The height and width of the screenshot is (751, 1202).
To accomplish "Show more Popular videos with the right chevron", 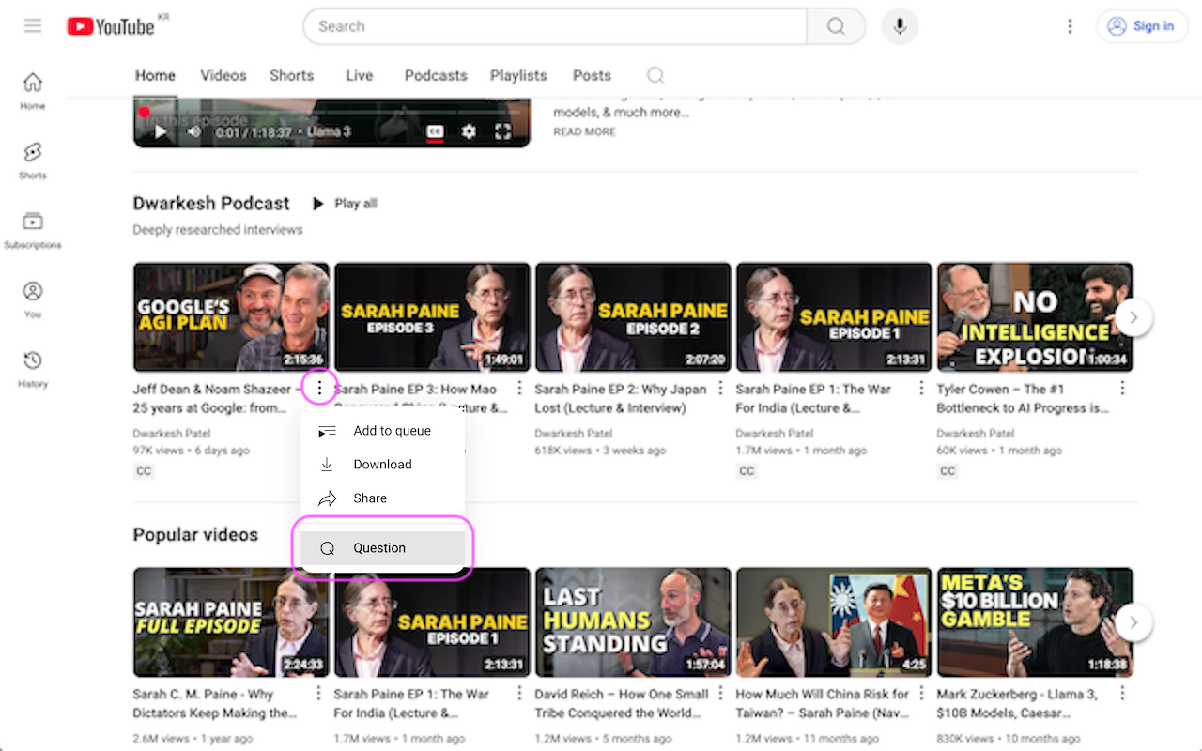I will point(1133,622).
